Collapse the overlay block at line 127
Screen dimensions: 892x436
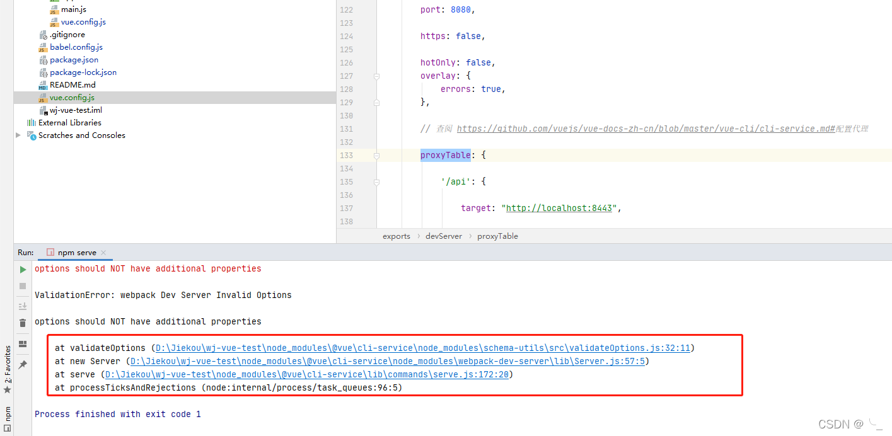[x=377, y=76]
